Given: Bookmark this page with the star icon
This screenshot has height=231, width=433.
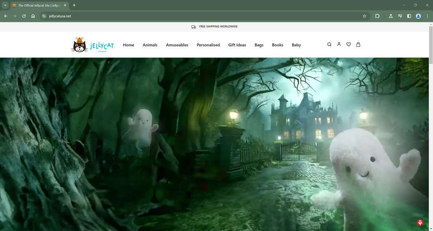Looking at the screenshot, I should pyautogui.click(x=365, y=16).
